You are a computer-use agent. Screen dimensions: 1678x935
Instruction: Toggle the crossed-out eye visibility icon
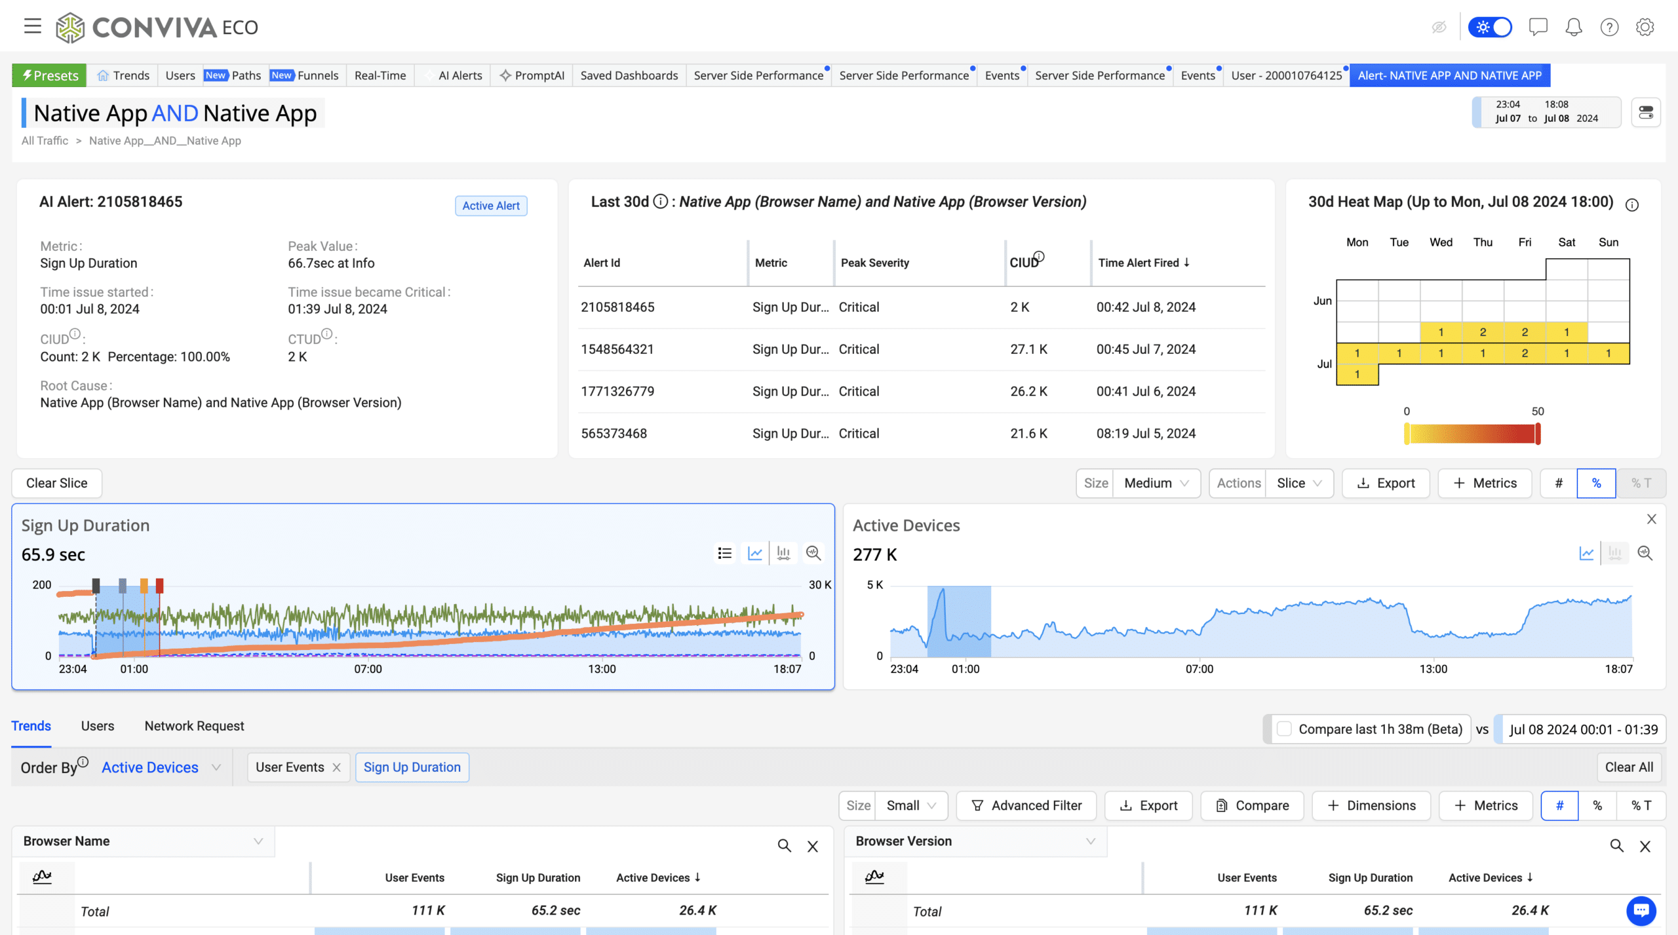(1439, 27)
